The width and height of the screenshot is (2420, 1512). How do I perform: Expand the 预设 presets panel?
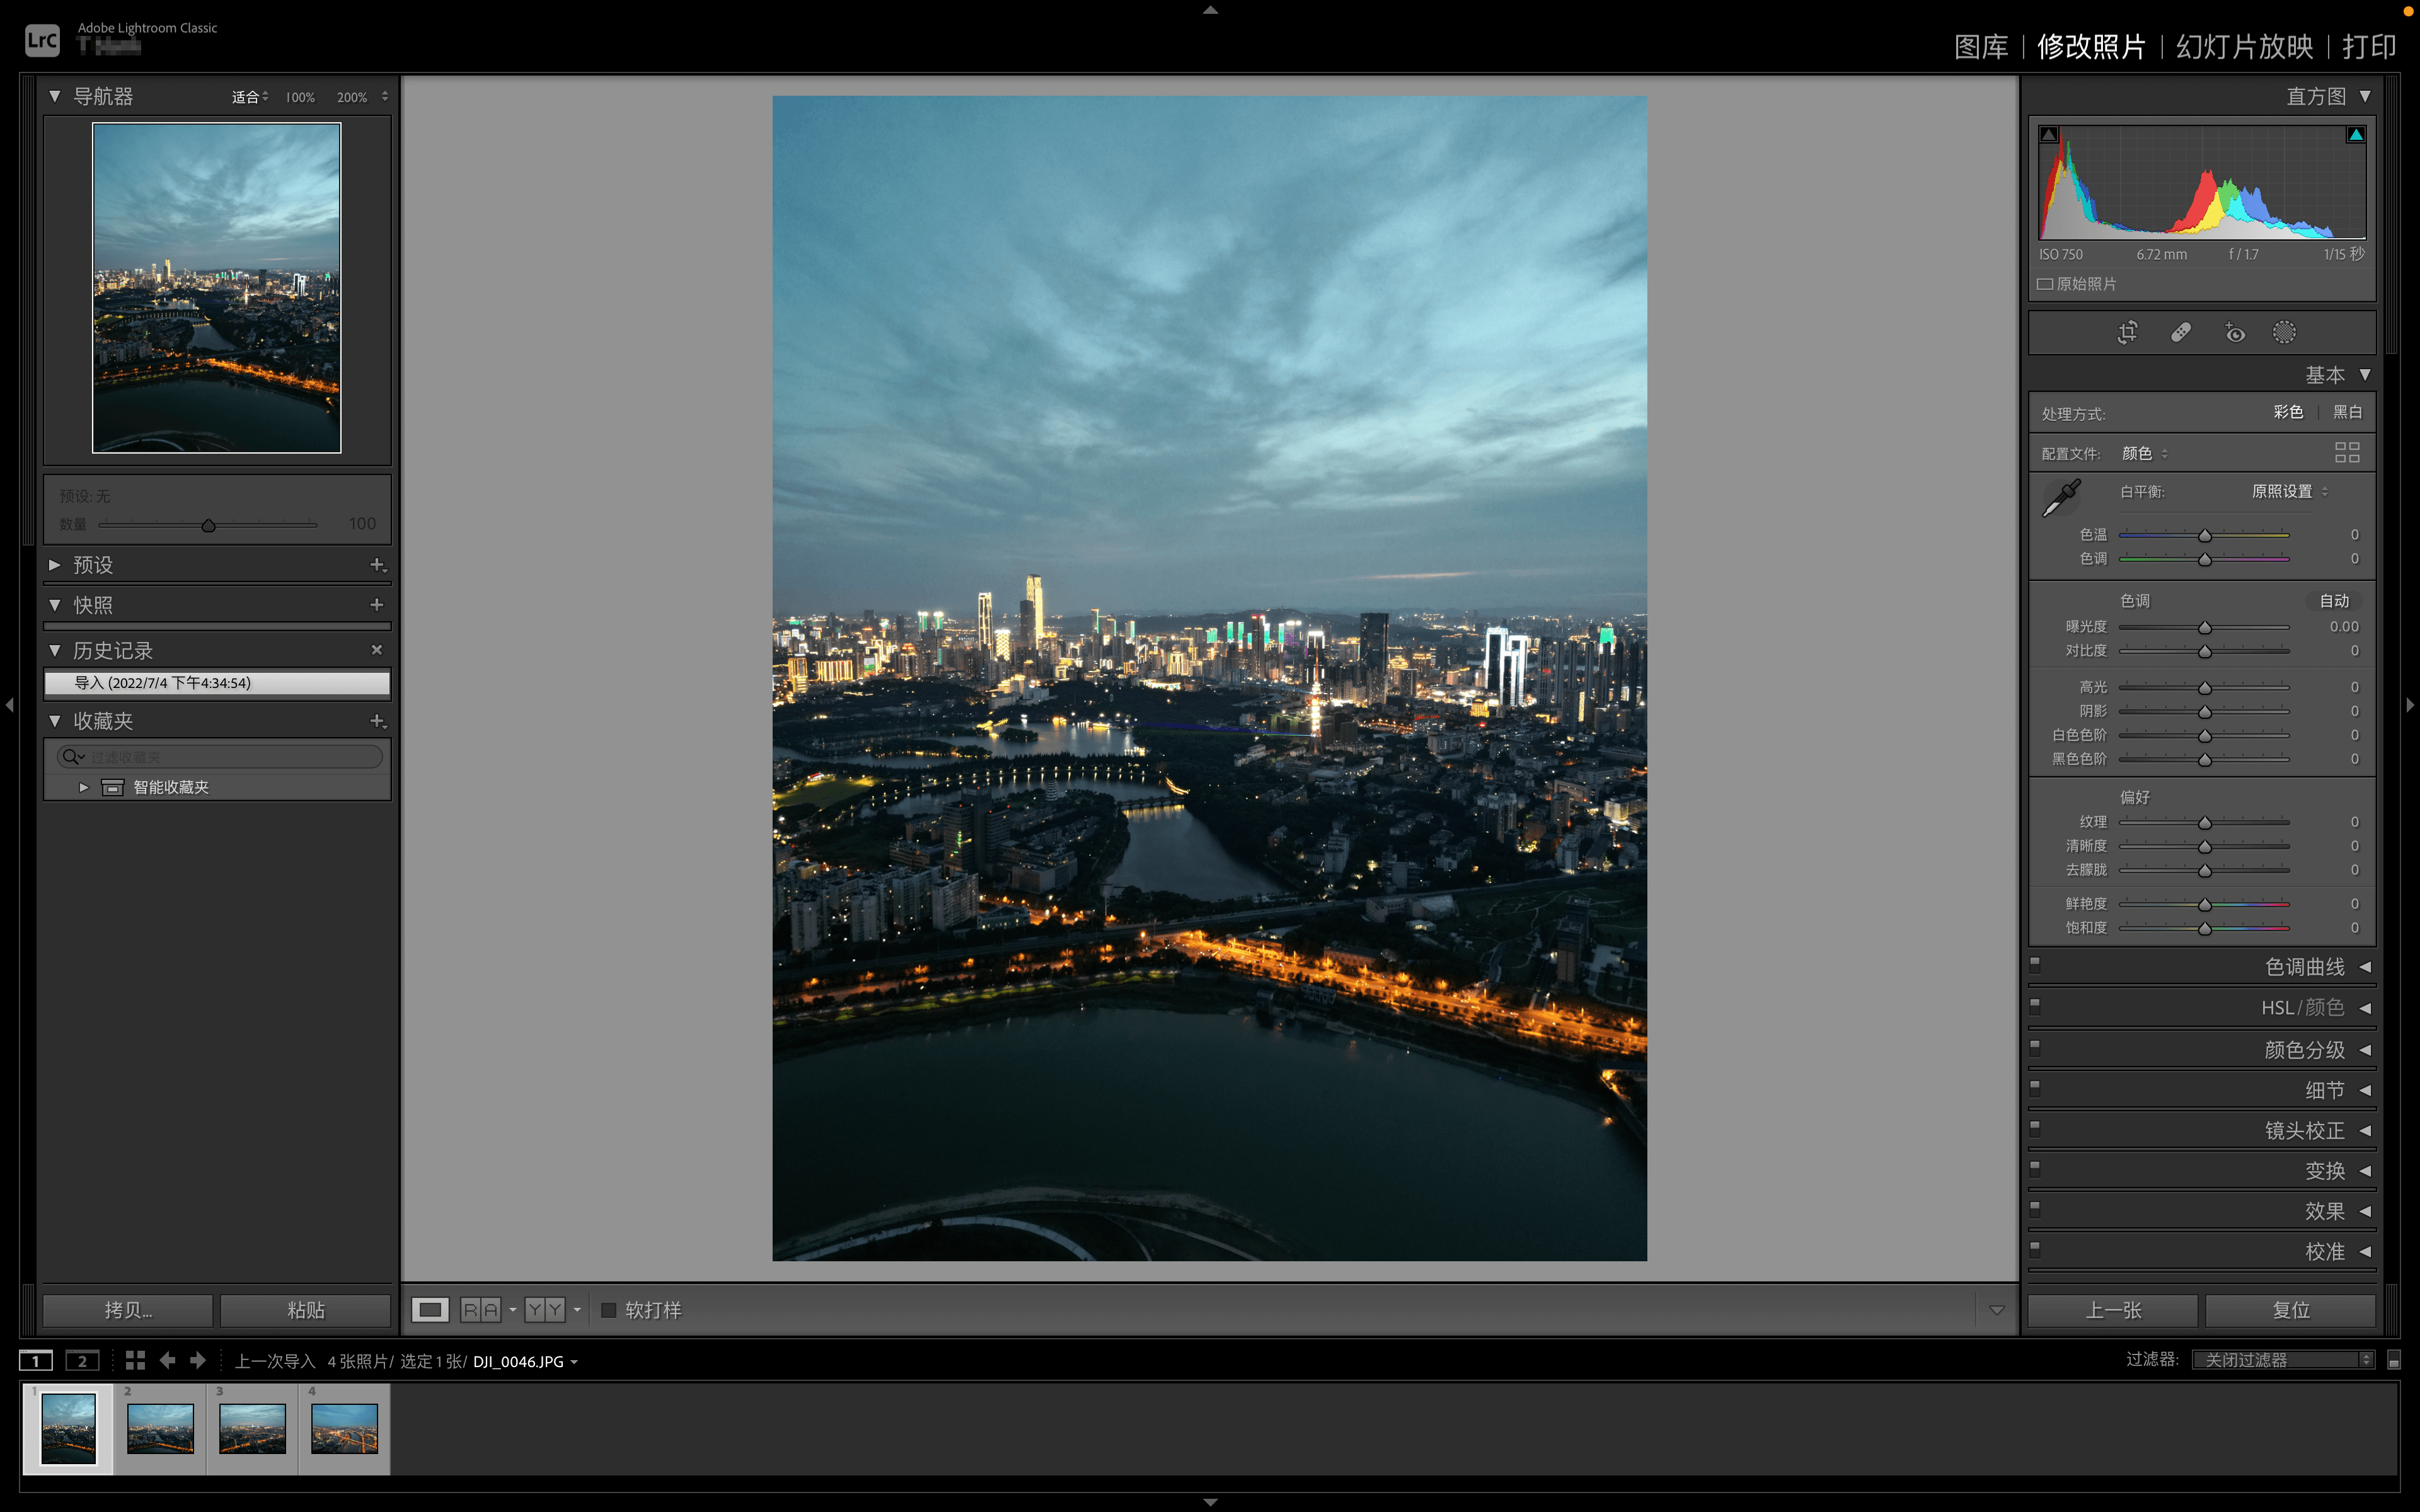[55, 565]
